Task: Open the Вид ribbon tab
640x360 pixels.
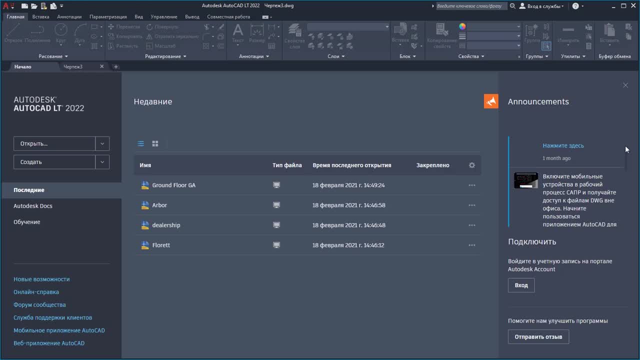Action: [x=139, y=16]
